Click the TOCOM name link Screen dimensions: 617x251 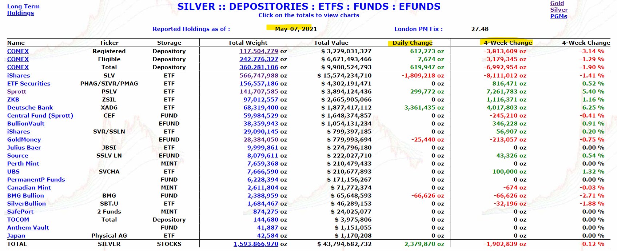coord(18,220)
